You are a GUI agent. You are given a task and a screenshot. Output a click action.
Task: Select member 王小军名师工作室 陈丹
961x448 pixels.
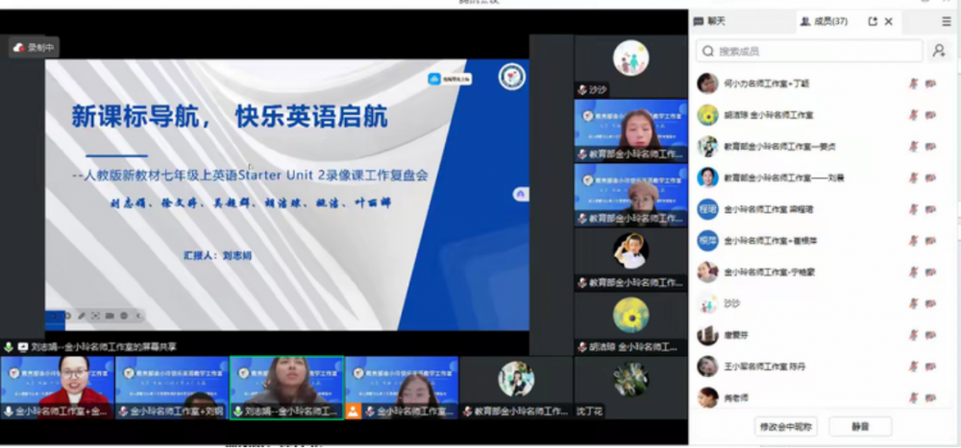[x=822, y=366]
